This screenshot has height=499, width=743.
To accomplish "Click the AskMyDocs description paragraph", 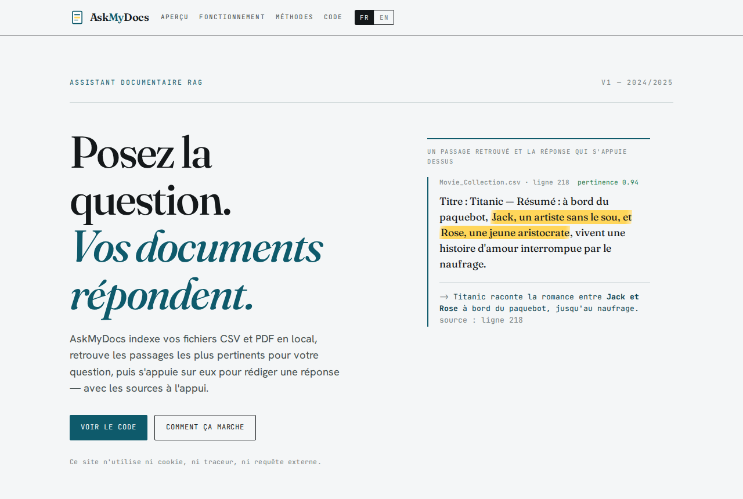I will [205, 363].
